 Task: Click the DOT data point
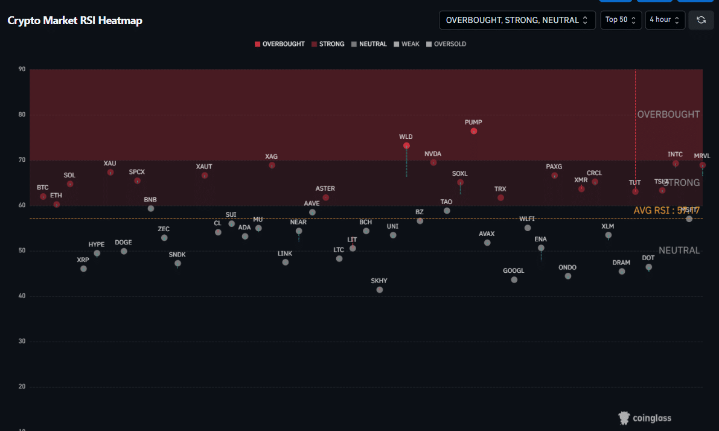648,267
